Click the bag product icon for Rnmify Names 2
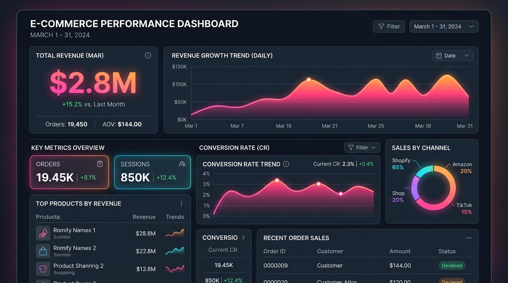Screen dimensions: 508x283 tap(43, 251)
